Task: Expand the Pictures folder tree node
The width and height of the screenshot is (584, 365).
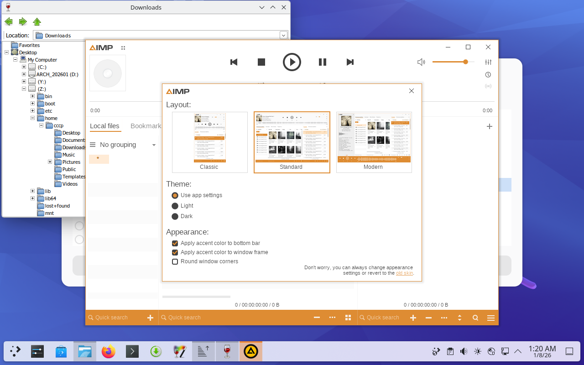Action: [50, 162]
